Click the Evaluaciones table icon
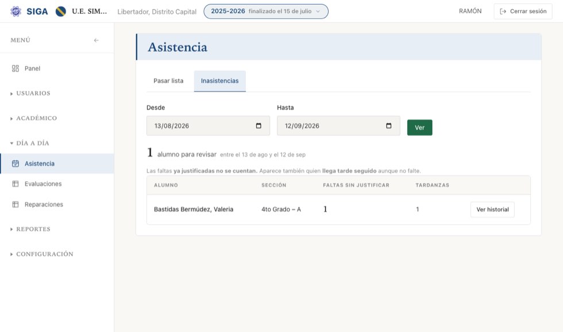 16,184
